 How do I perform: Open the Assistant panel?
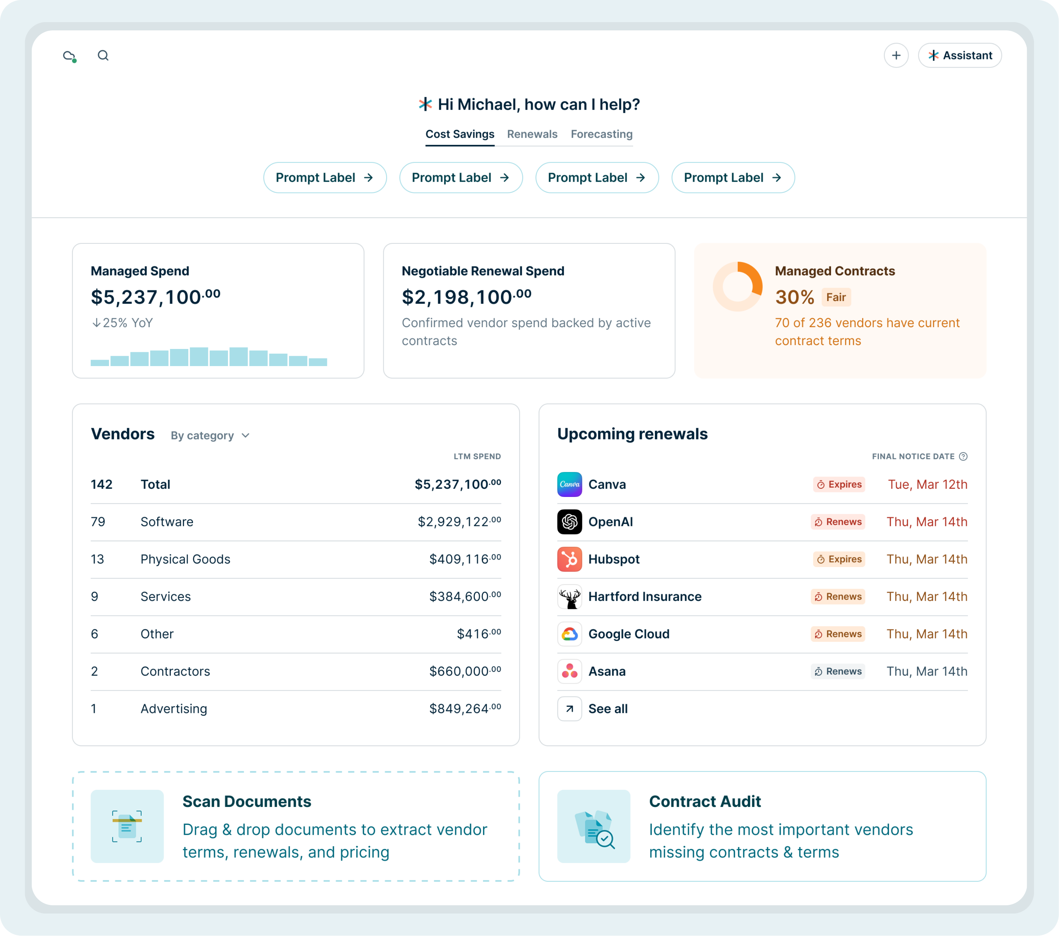point(960,55)
